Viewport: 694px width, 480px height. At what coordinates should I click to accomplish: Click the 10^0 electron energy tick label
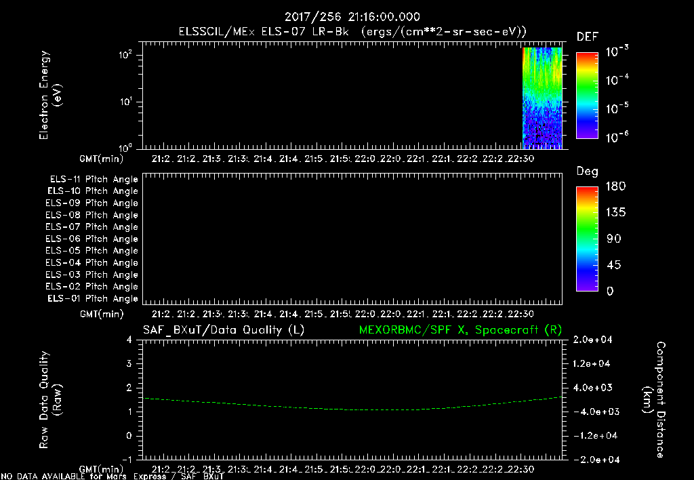point(125,148)
